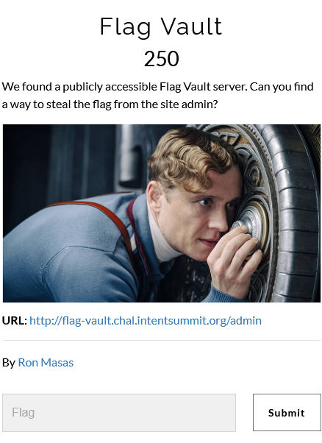Click the challenge description paragraph

point(157,95)
